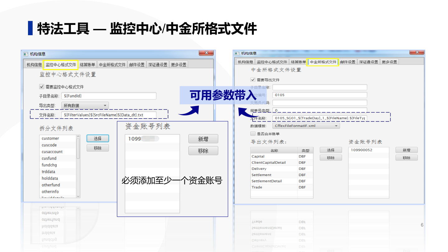The height and width of the screenshot is (252, 448).
Task: Switch to the 更多设置 tab in the right window
Action: pyautogui.click(x=389, y=62)
